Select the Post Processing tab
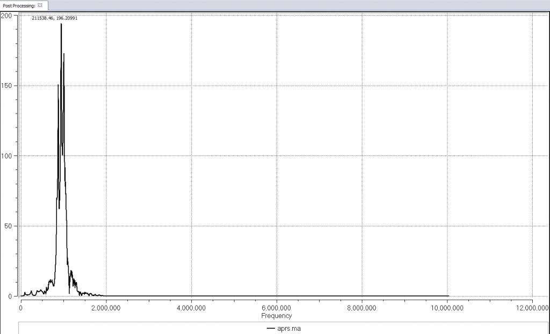Screen dimensions: 550x334 pyautogui.click(x=18, y=5)
